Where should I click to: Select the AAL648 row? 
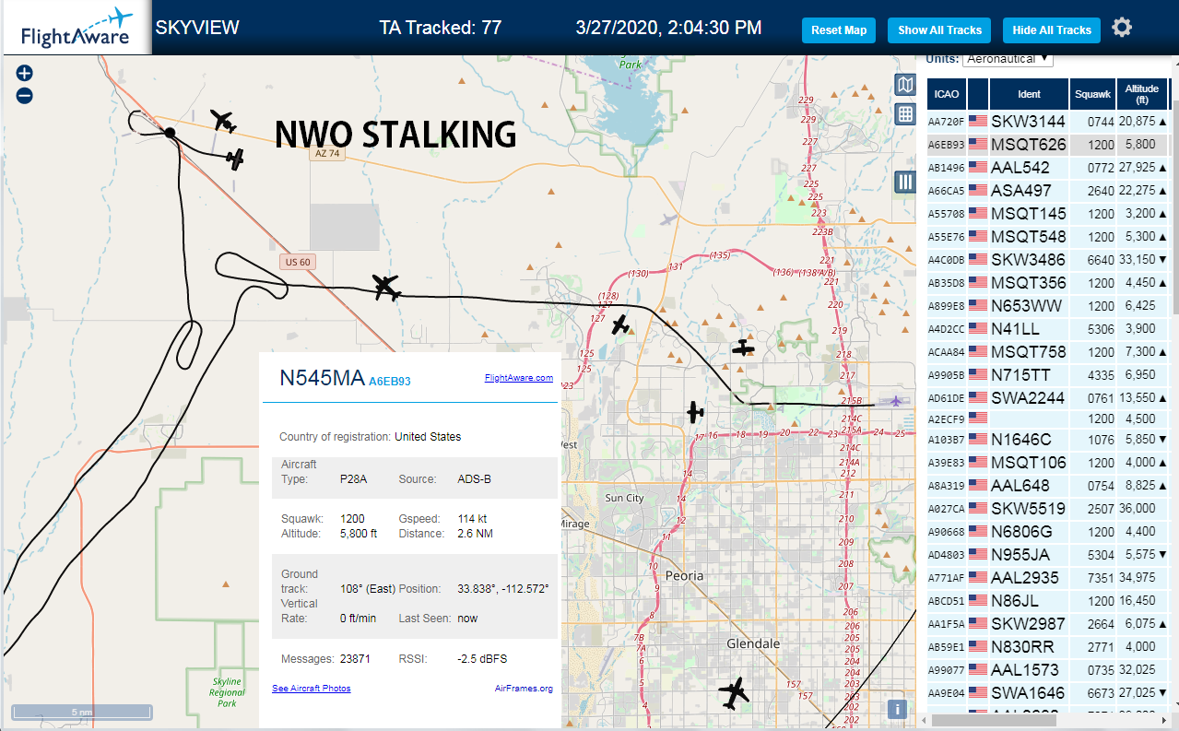pyautogui.click(x=1048, y=486)
